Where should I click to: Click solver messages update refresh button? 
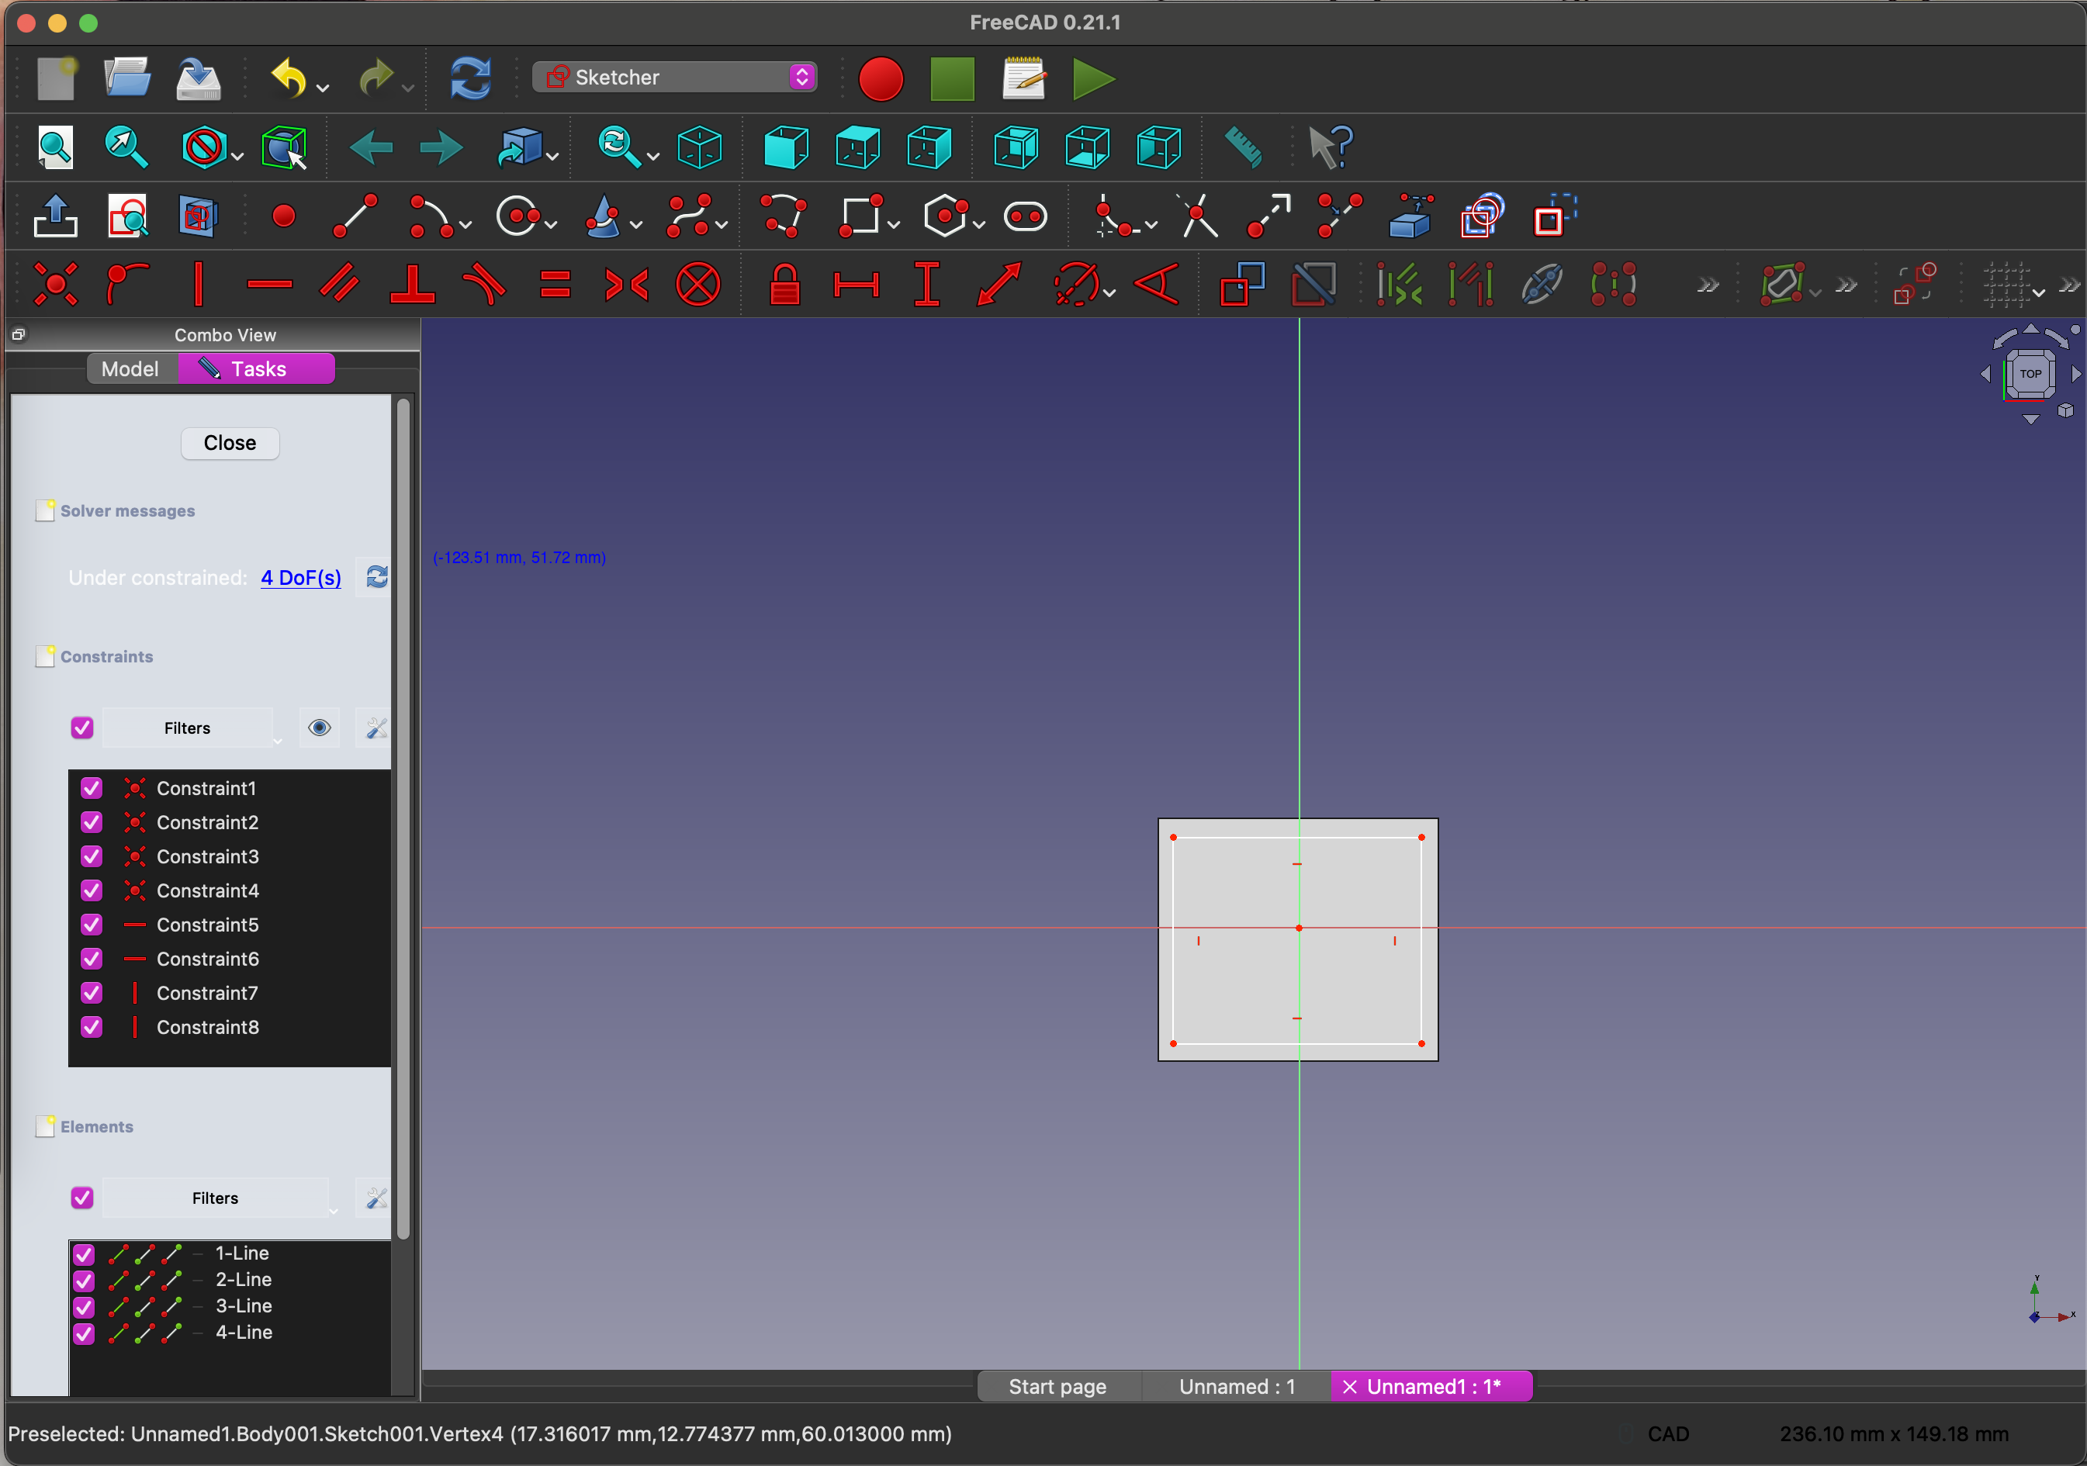point(376,577)
